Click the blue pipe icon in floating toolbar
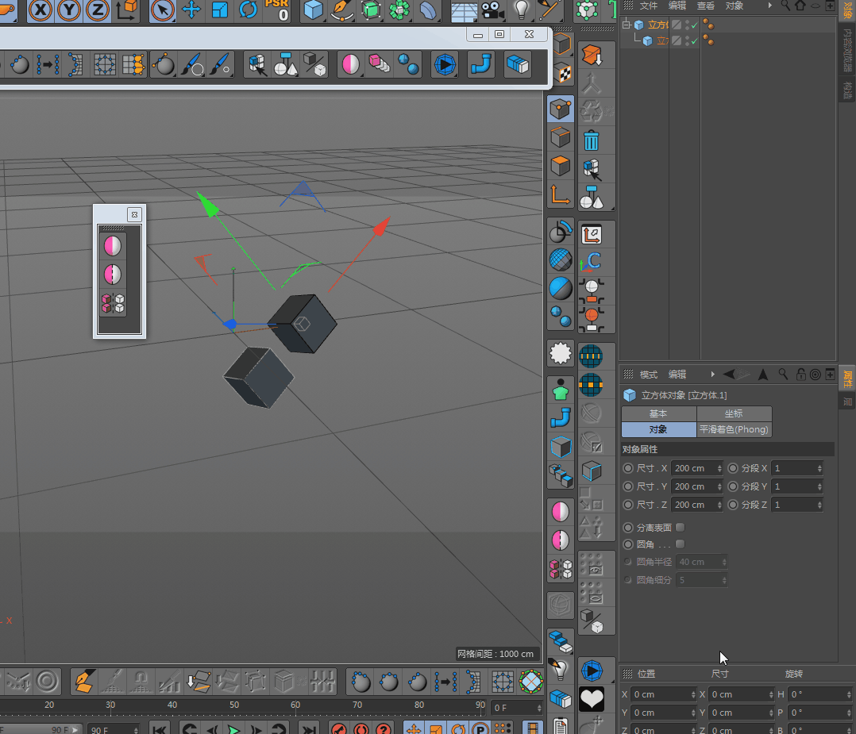 point(481,64)
